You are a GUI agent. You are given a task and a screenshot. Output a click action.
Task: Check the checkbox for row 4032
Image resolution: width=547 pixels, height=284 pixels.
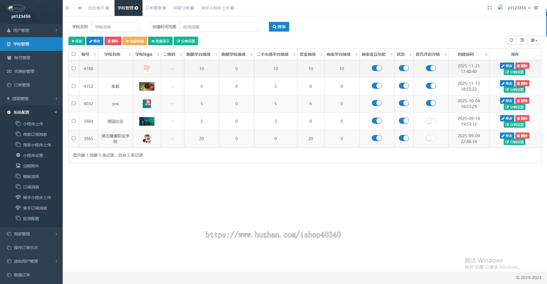[x=74, y=103]
